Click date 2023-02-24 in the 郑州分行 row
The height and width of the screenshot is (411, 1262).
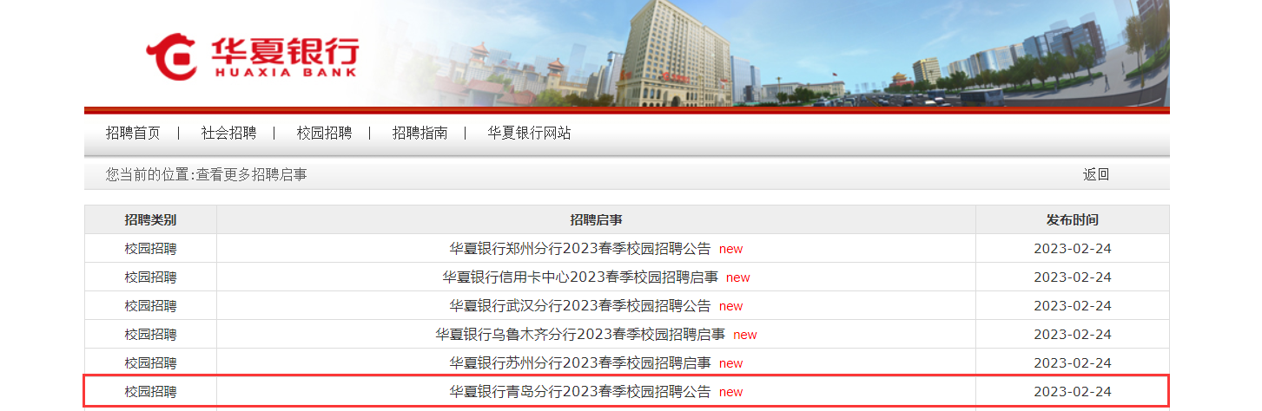click(x=1073, y=249)
